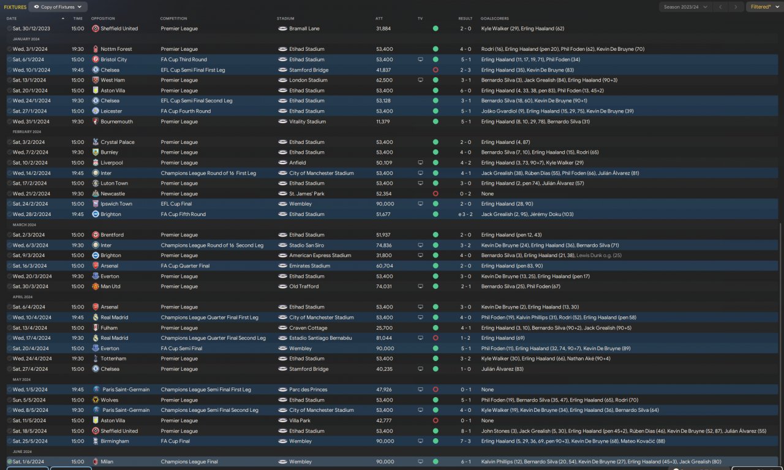784x470 pixels.
Task: Click the stadium icon beside Bramall Lane
Action: point(282,29)
